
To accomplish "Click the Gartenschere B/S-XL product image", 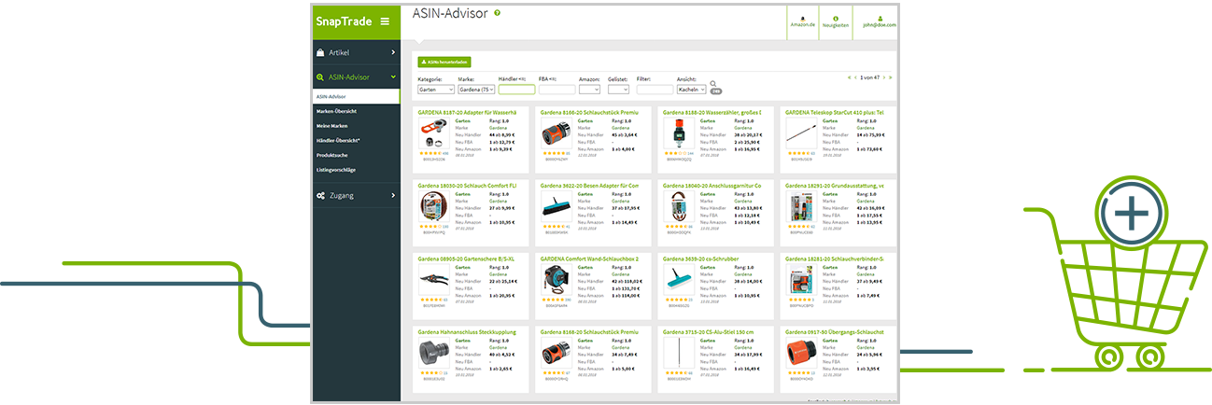I will tap(433, 281).
